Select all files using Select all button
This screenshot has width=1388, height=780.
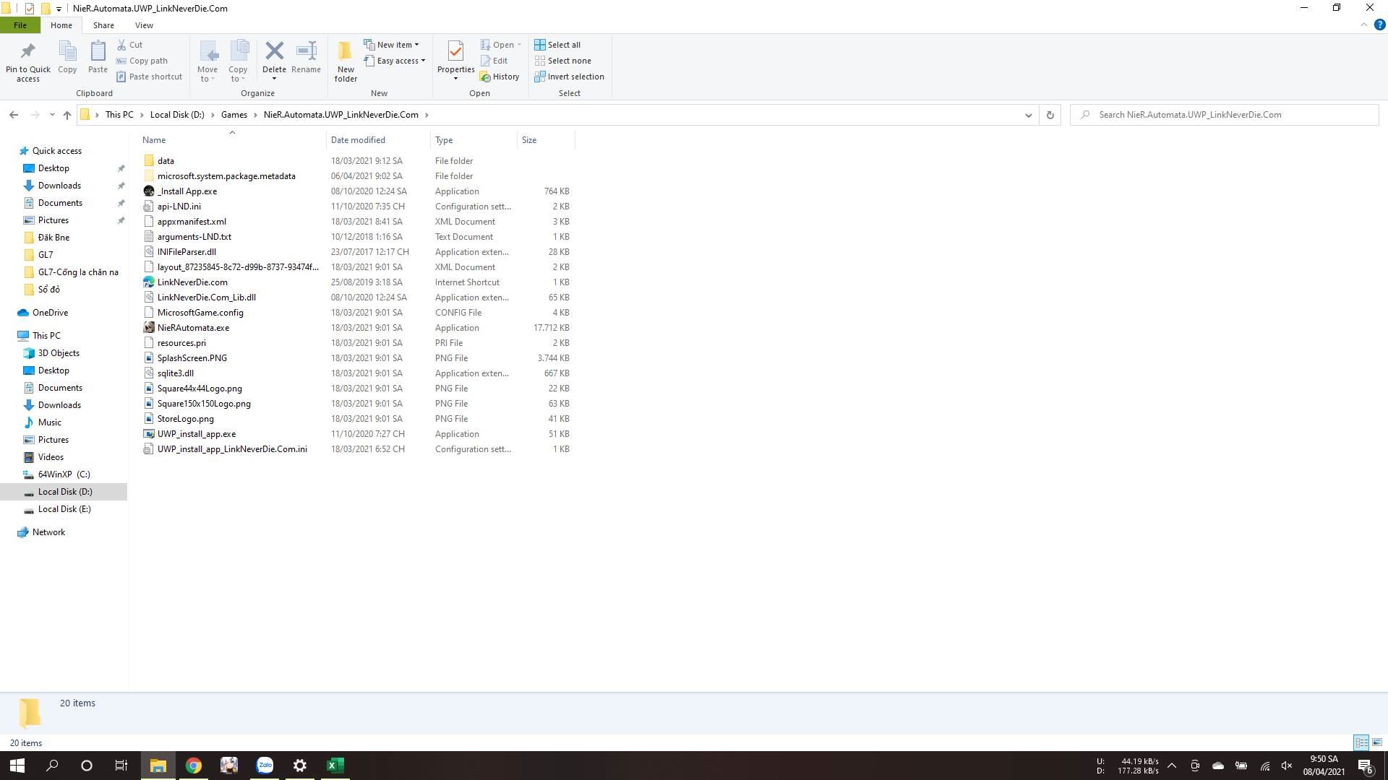click(x=559, y=44)
